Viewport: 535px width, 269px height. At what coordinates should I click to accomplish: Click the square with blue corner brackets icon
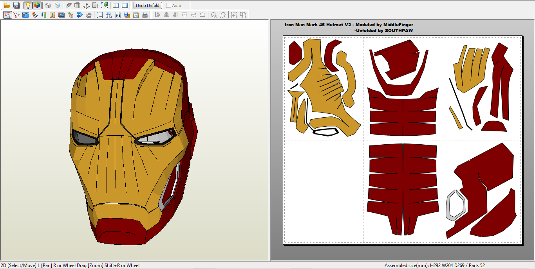tap(100, 15)
